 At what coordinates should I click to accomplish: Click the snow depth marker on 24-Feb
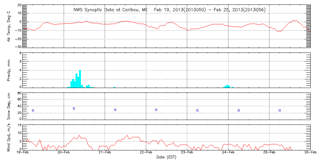pos(239,110)
